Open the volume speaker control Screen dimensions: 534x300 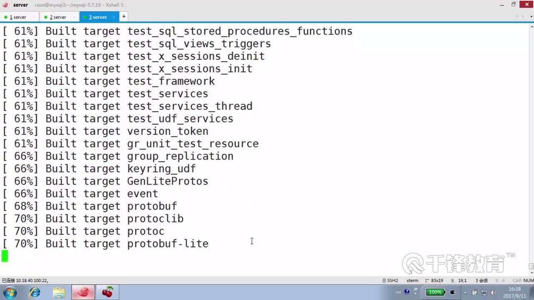click(493, 293)
